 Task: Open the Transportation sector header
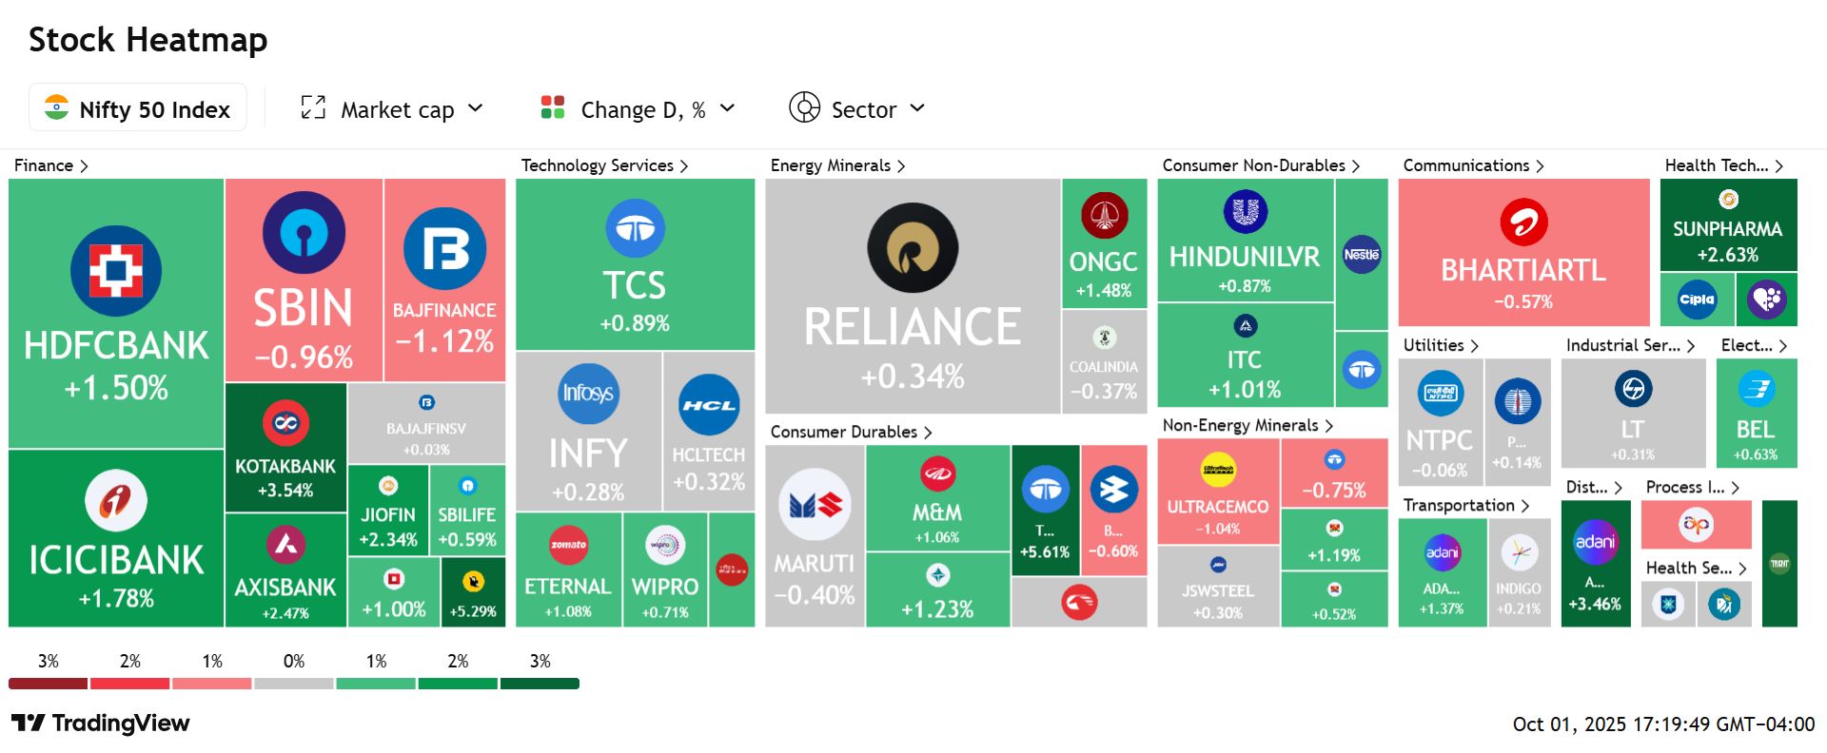point(1465,505)
